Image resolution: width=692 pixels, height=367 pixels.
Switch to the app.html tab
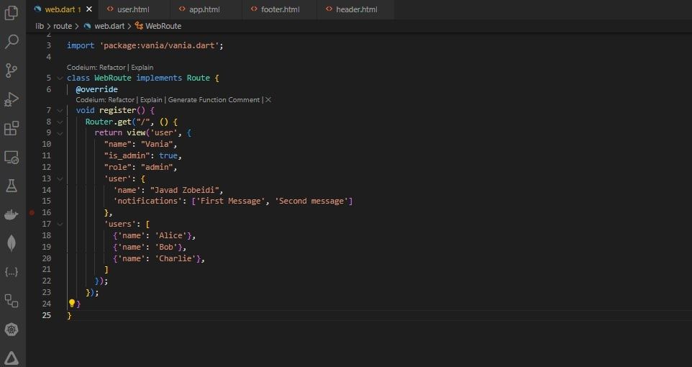click(206, 9)
